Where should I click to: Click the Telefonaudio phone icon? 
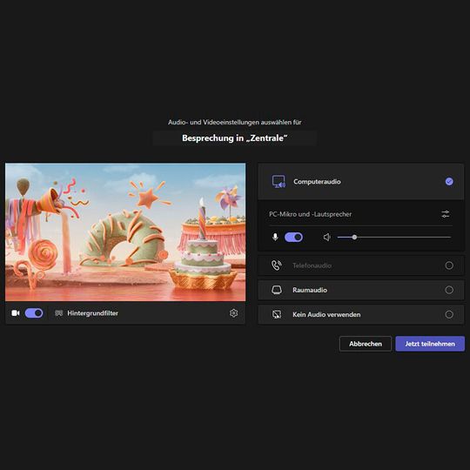click(277, 265)
